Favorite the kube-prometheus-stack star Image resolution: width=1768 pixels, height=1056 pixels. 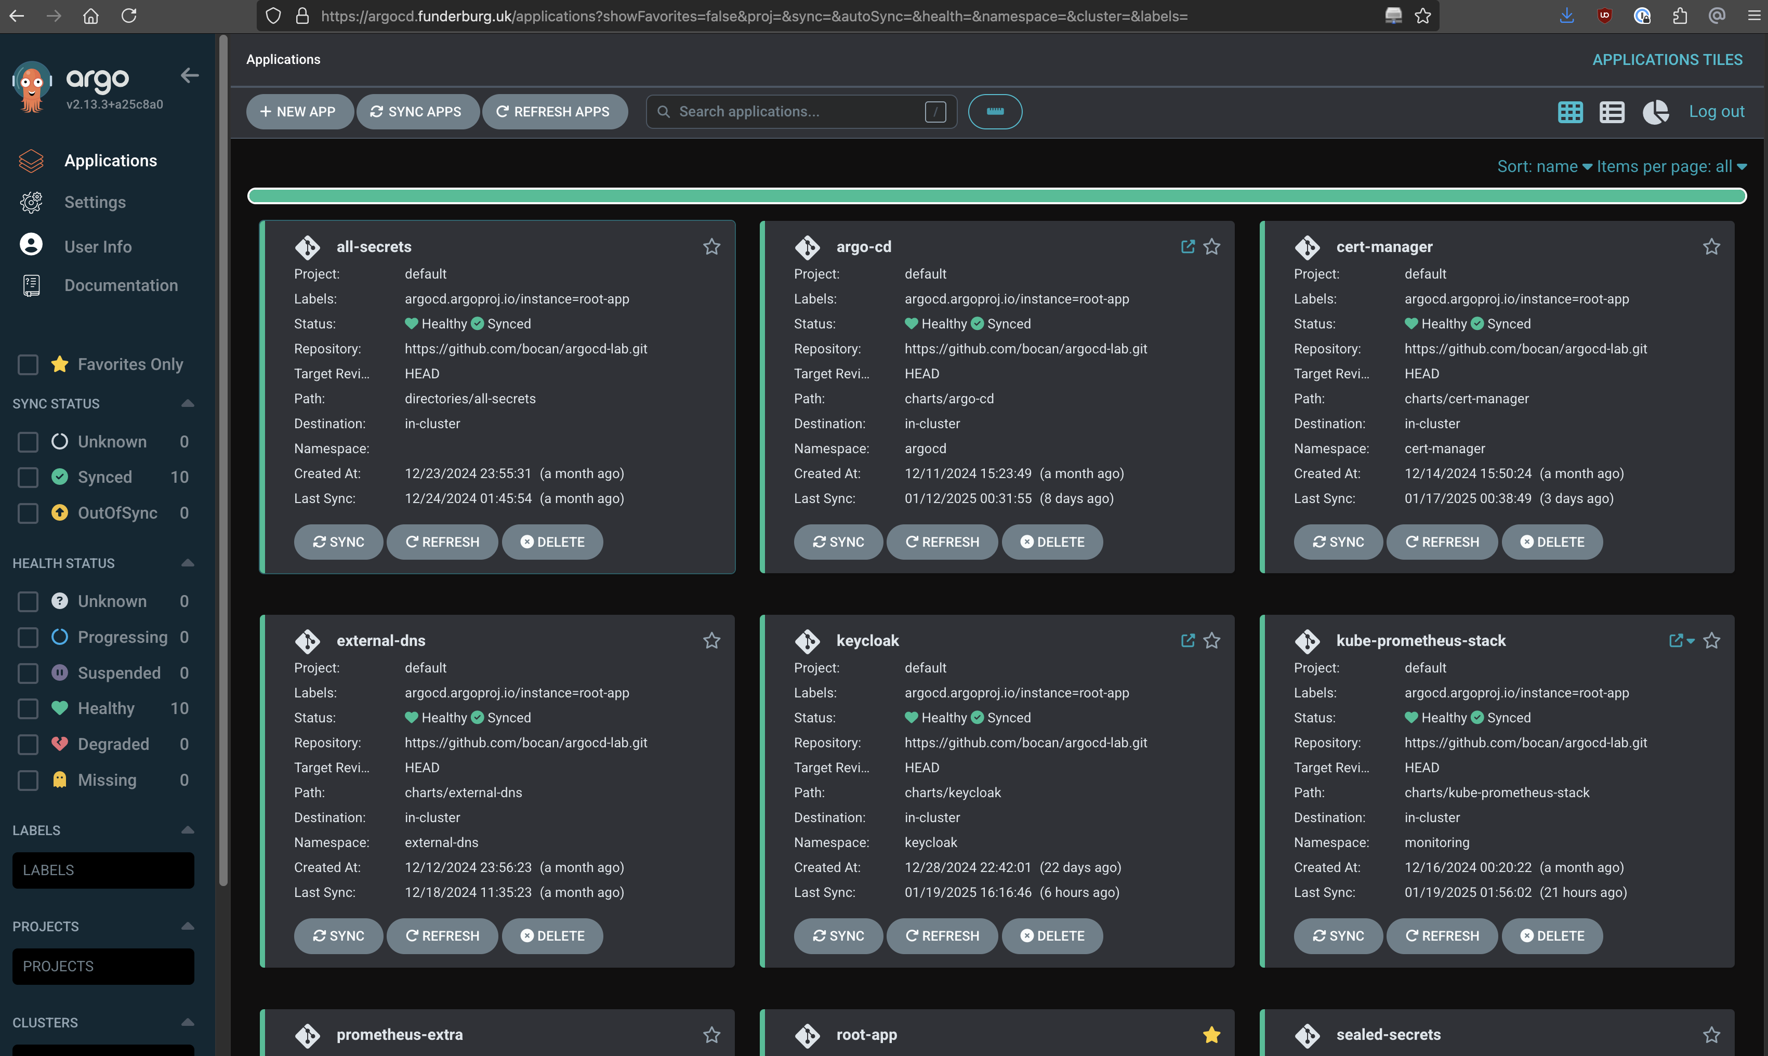(x=1711, y=640)
